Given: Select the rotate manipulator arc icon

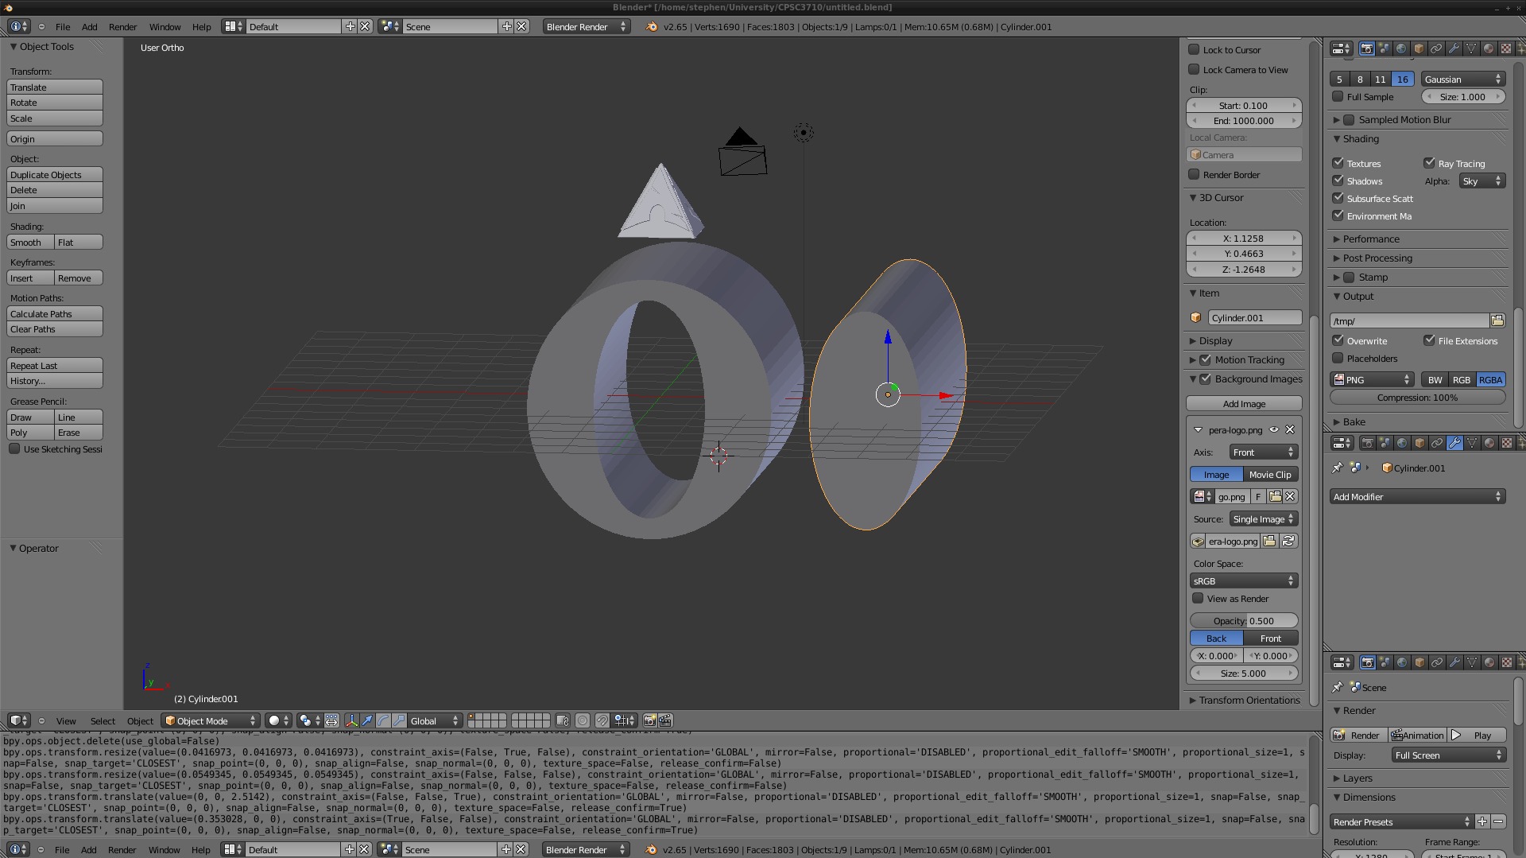Looking at the screenshot, I should pos(383,720).
